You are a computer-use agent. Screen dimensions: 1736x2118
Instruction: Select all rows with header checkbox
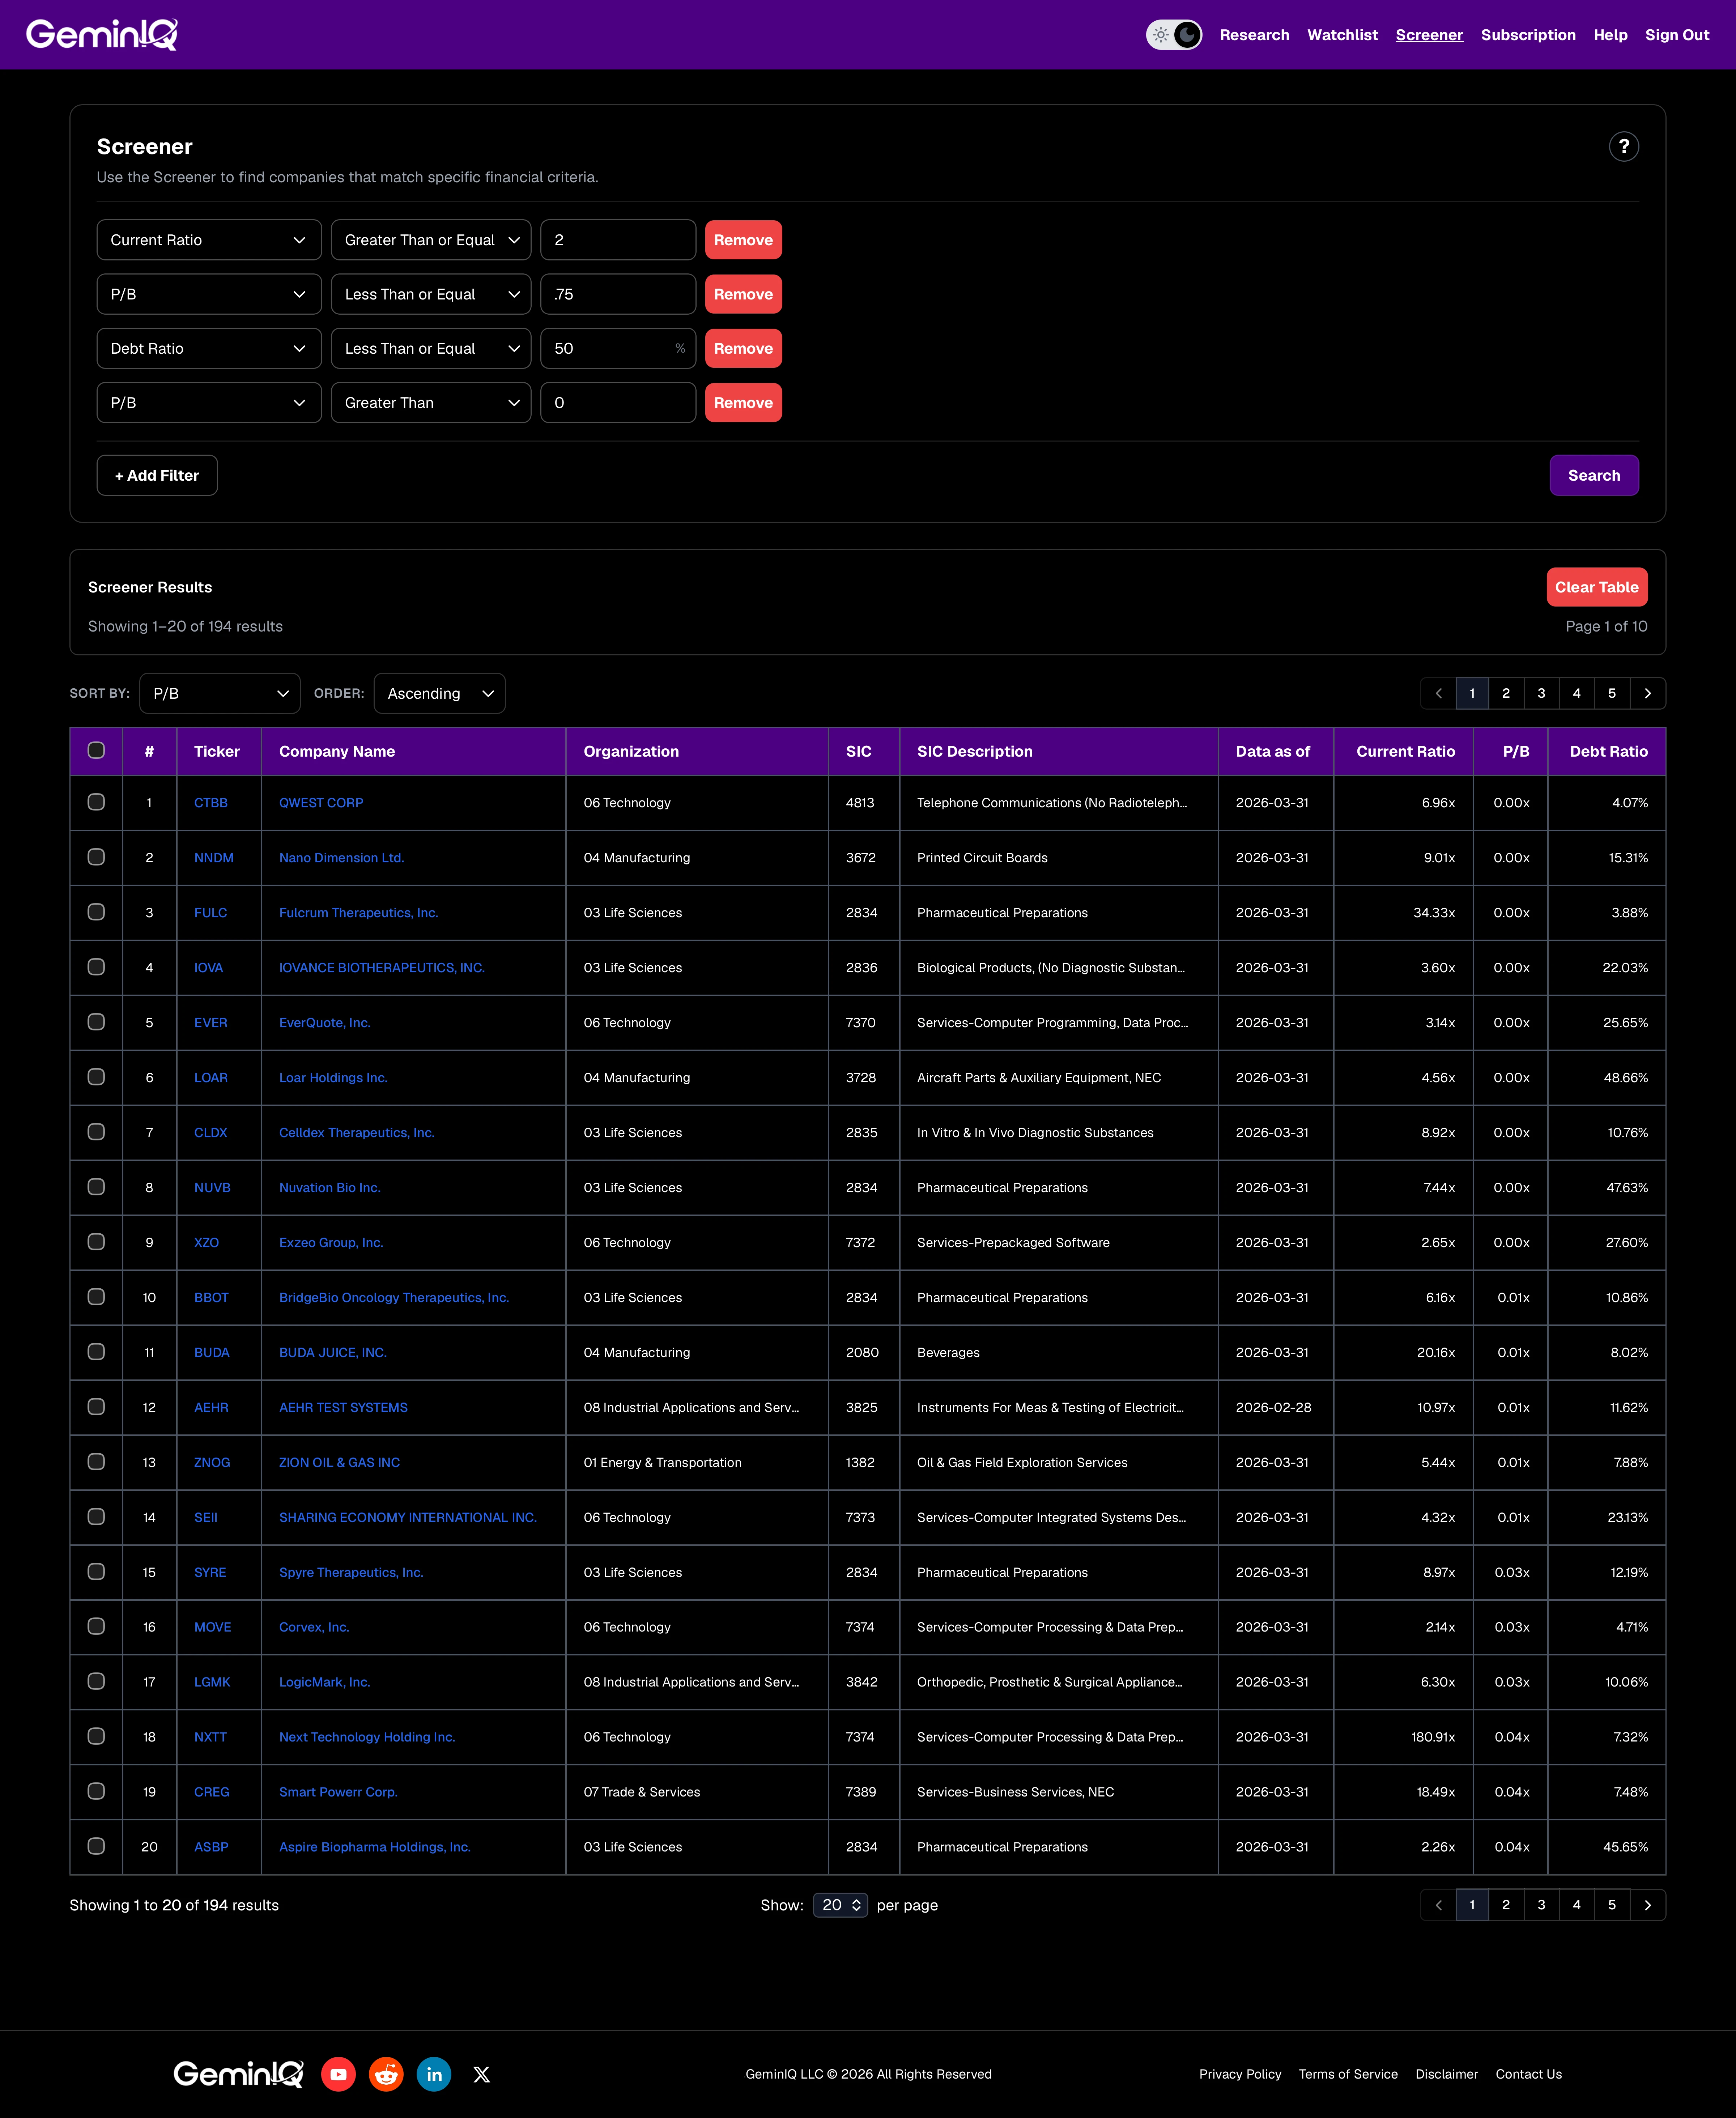[x=96, y=750]
